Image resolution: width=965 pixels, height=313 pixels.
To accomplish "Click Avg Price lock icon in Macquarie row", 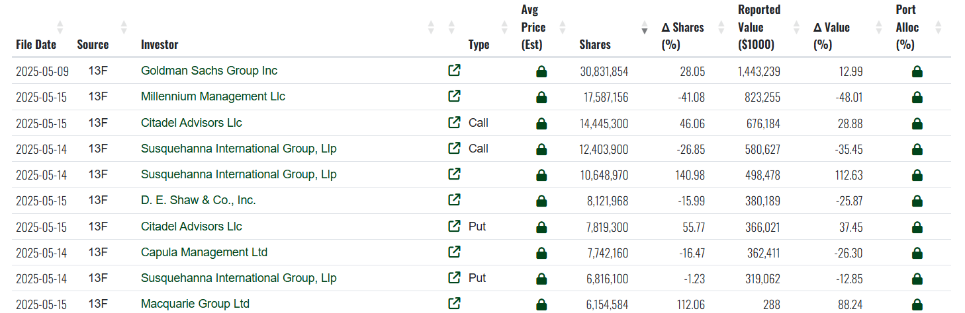I will (541, 304).
